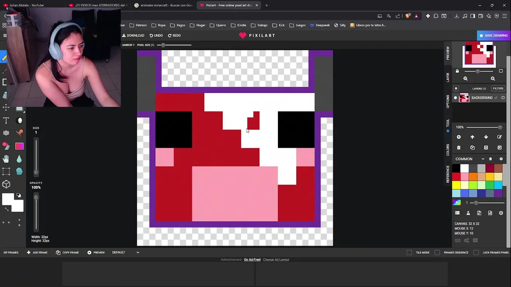Select the blur droplet tool
Image resolution: width=511 pixels, height=287 pixels.
pos(20,159)
